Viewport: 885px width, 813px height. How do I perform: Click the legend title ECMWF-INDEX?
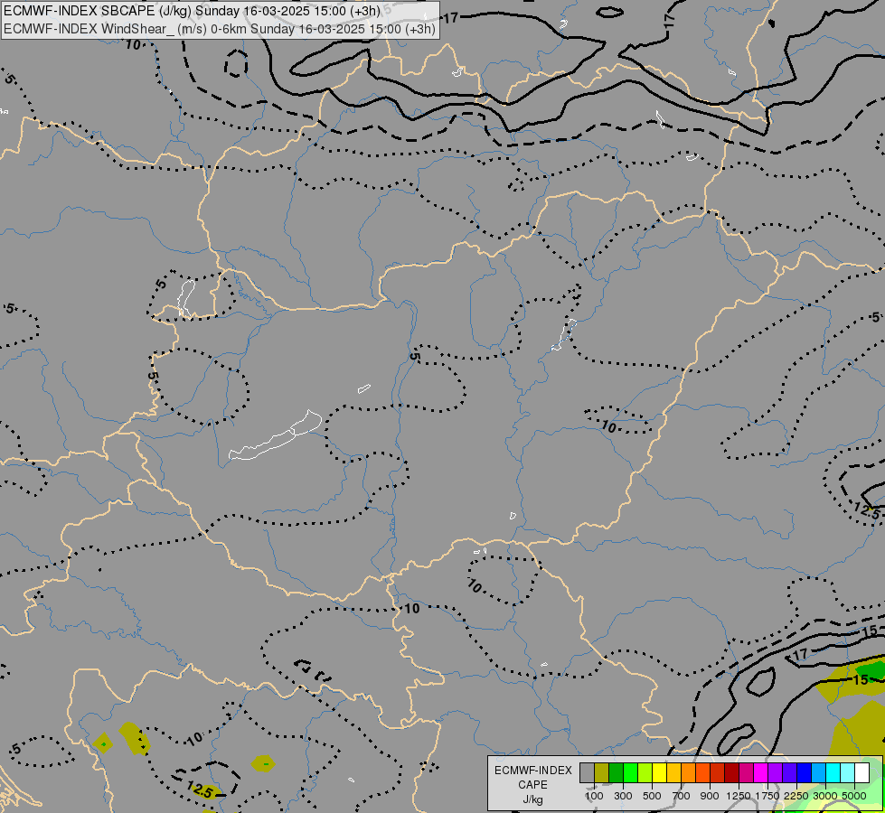[x=533, y=771]
